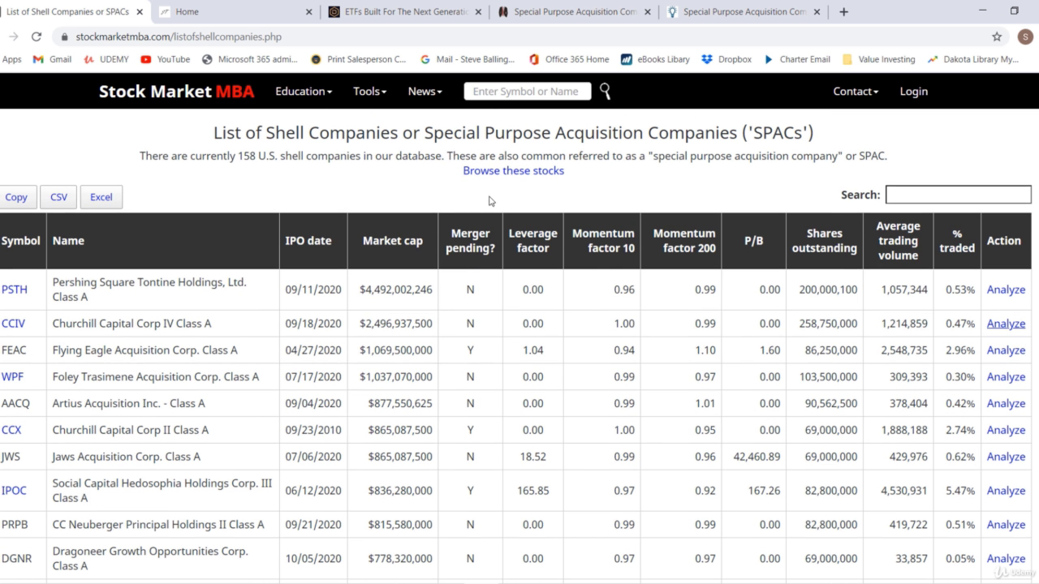Click the magnifying glass search icon
Image resolution: width=1039 pixels, height=584 pixels.
605,92
